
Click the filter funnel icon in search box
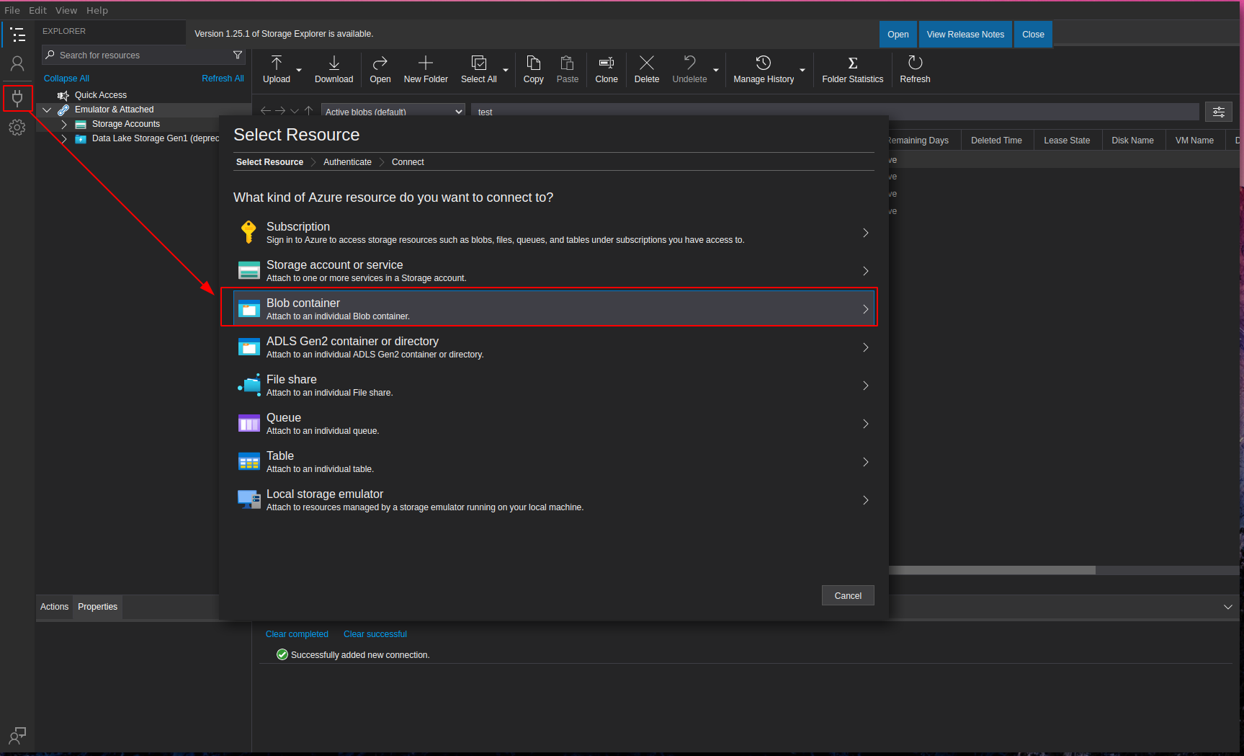(x=238, y=55)
